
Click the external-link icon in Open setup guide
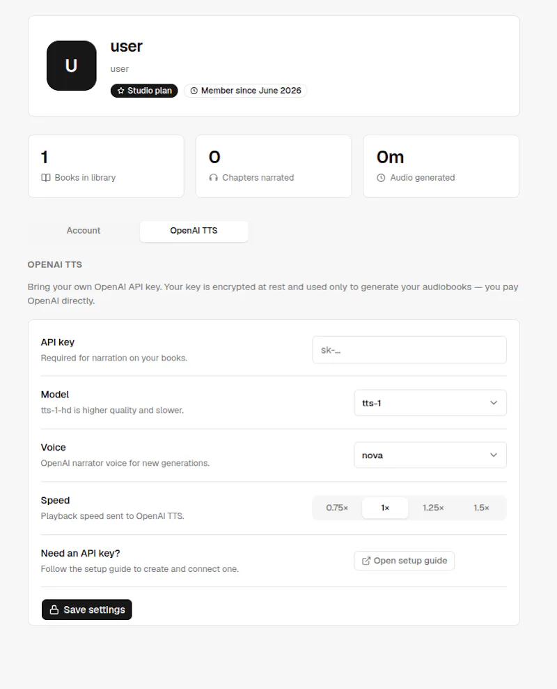(x=366, y=561)
